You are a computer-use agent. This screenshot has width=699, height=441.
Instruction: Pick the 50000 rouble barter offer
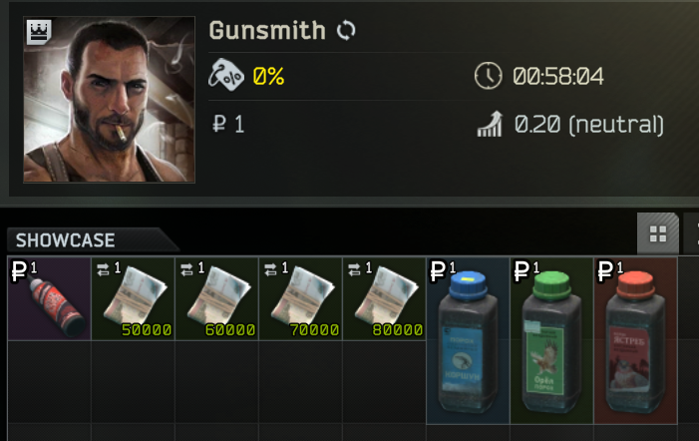[133, 298]
